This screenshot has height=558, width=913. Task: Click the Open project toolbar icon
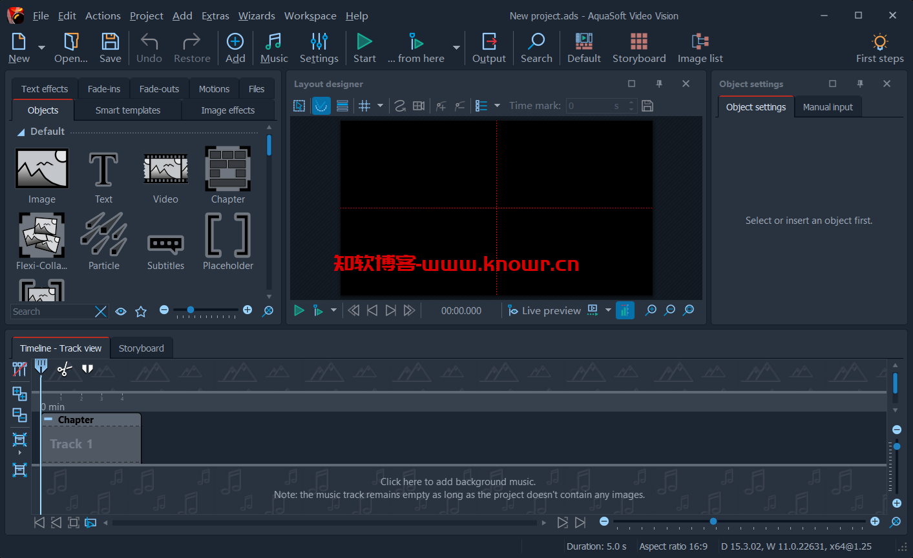tap(71, 43)
